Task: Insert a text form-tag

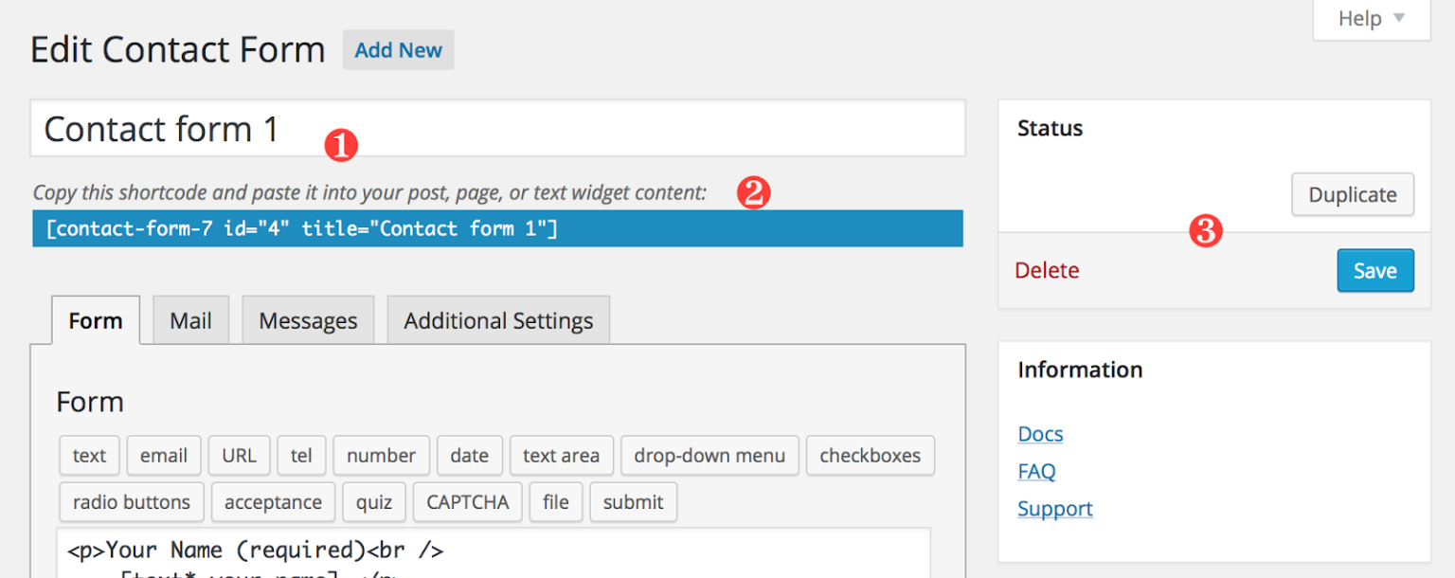Action: (89, 456)
